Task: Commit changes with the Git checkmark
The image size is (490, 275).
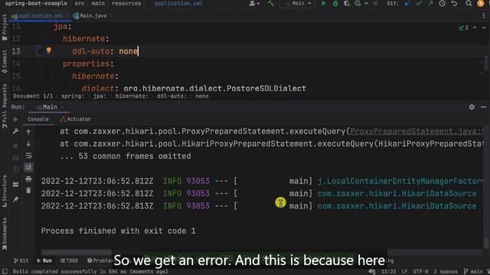Action: point(419,3)
